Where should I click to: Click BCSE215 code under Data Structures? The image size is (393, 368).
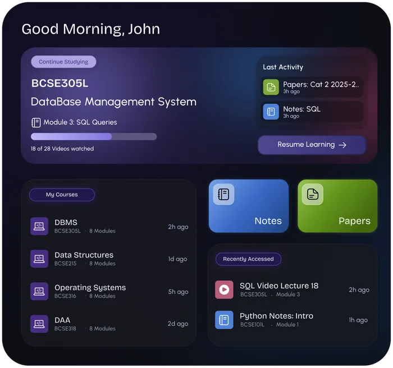pyautogui.click(x=66, y=264)
